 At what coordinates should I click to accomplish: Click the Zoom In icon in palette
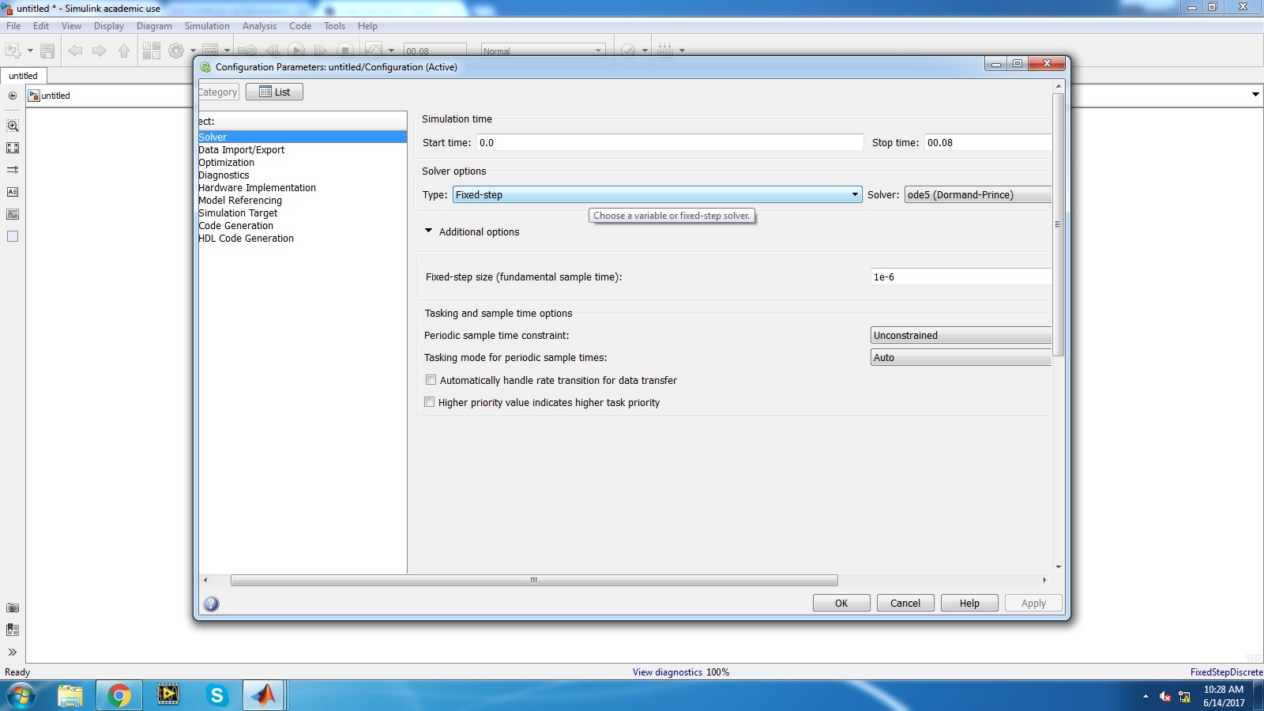pos(13,126)
